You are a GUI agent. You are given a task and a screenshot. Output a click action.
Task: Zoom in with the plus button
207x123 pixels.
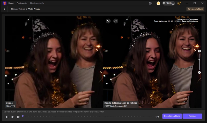tap(199, 51)
